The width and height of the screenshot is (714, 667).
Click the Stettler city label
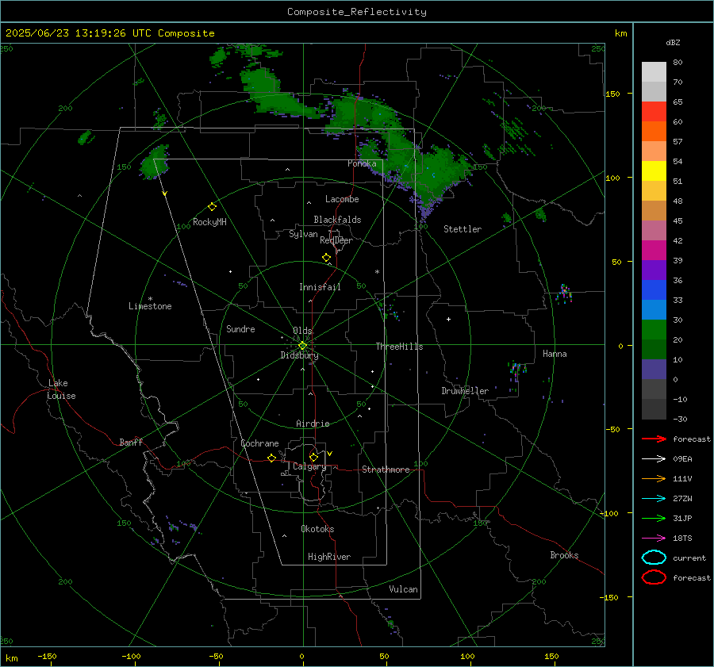pos(463,229)
